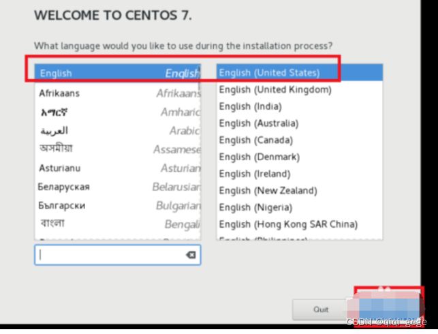Select English (United States) locale

pyautogui.click(x=300, y=73)
